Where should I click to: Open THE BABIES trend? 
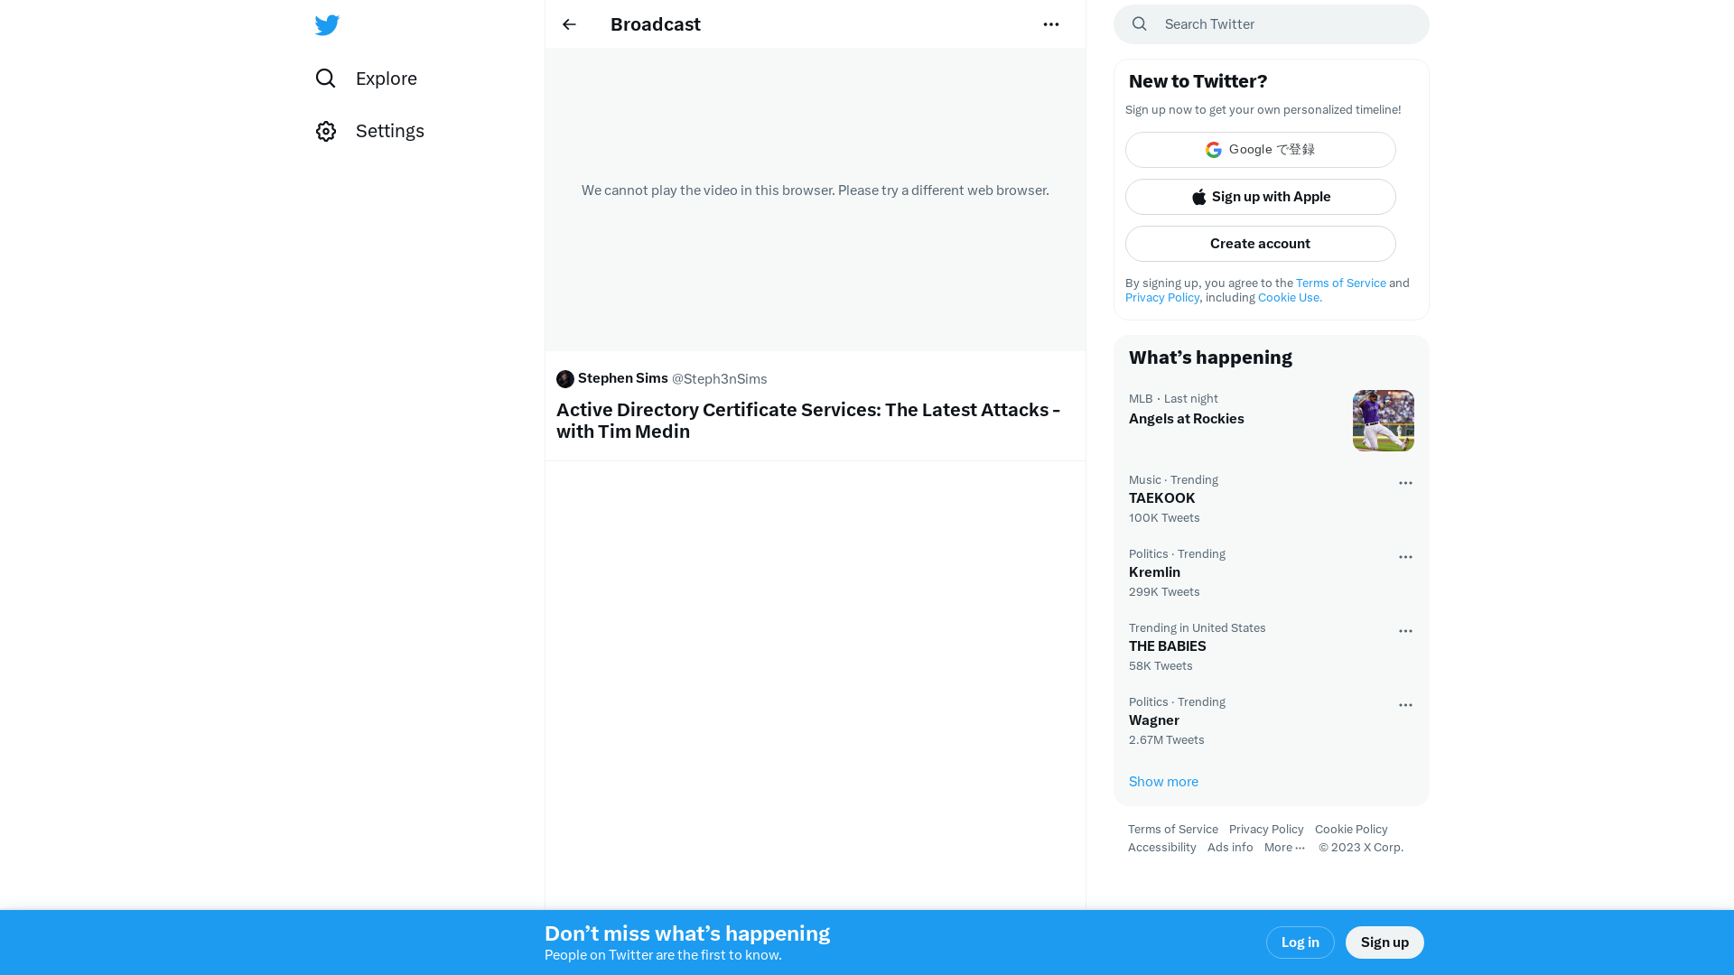(x=1272, y=647)
